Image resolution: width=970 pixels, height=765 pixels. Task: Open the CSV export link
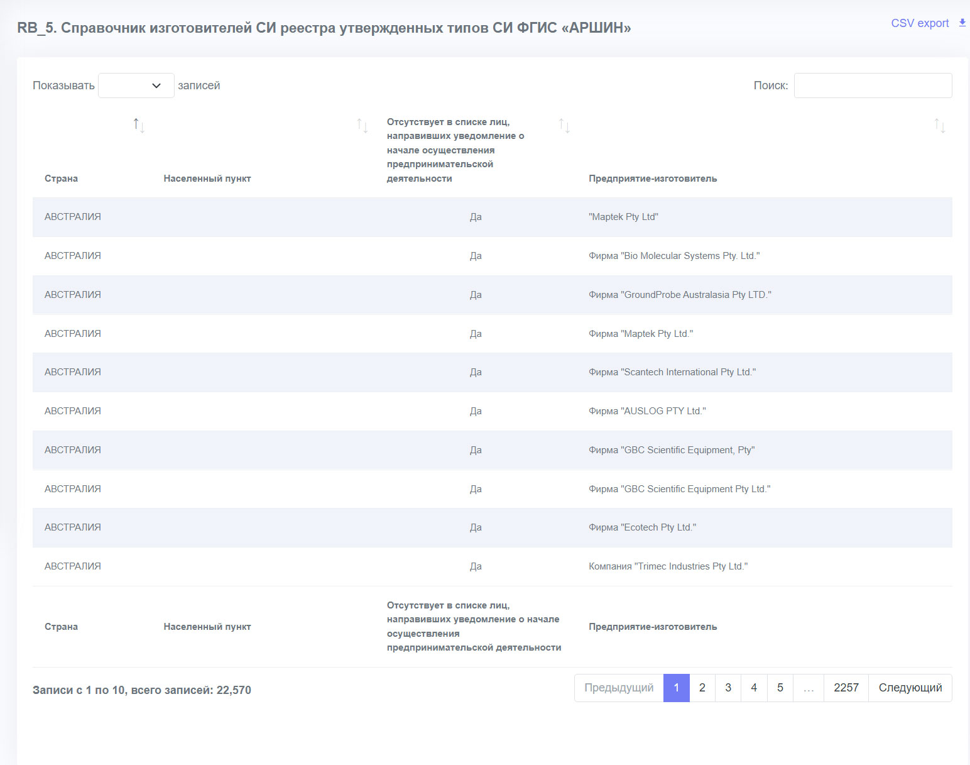[x=920, y=23]
